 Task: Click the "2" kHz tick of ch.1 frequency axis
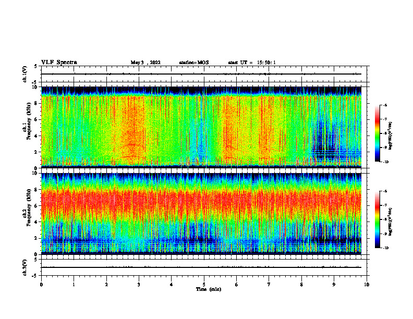click(36, 152)
